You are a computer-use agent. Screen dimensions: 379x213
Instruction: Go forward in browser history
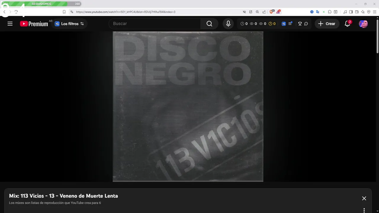[x=10, y=12]
